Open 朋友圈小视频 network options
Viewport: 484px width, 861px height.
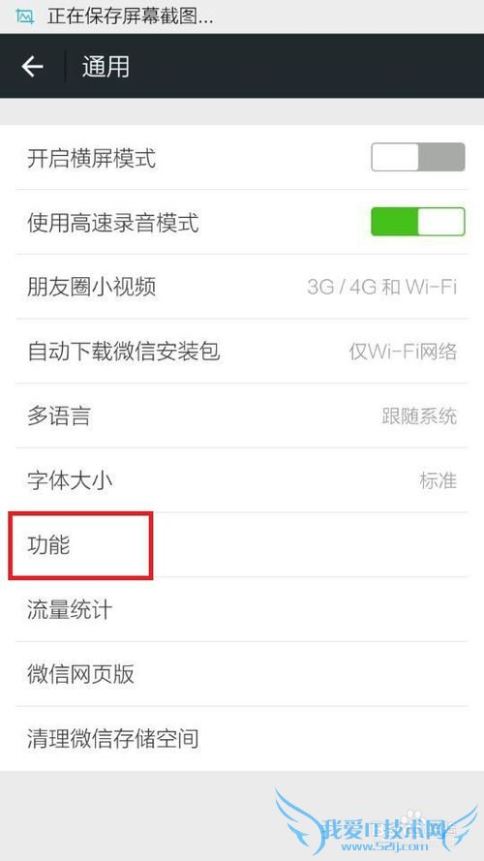(x=241, y=287)
